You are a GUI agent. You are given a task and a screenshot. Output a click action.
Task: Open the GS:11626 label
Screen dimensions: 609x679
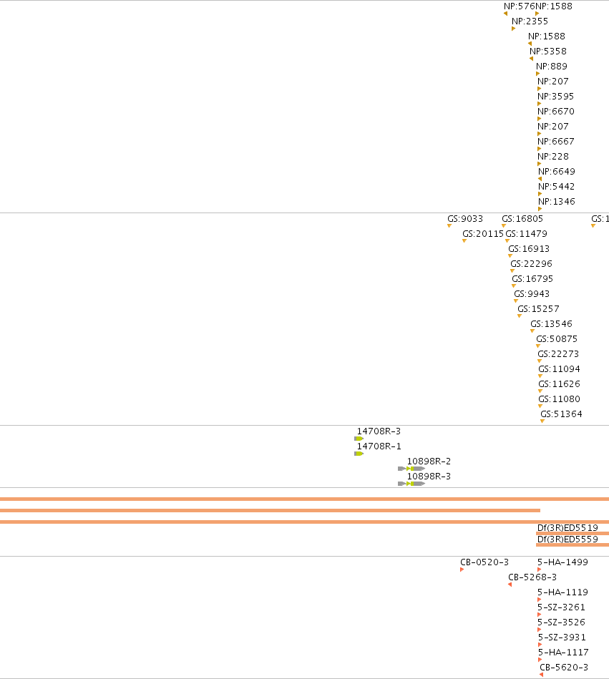(559, 384)
